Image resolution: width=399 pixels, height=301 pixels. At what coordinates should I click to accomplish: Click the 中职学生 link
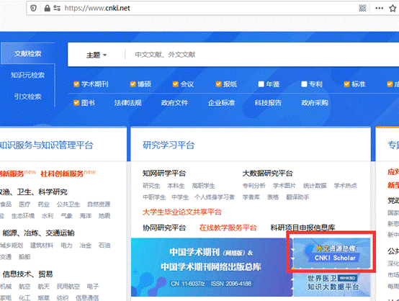(x=154, y=197)
